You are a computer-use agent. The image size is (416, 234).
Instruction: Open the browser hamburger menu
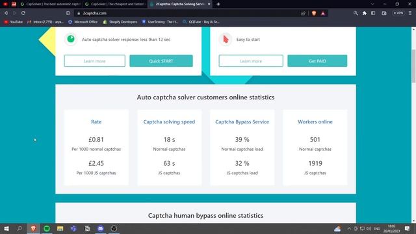click(x=410, y=13)
